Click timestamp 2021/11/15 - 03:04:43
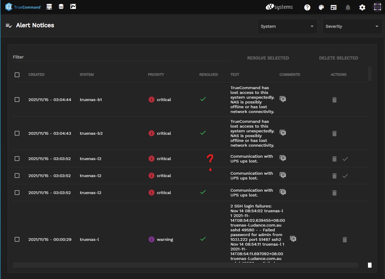Image resolution: width=385 pixels, height=279 pixels. point(50,133)
